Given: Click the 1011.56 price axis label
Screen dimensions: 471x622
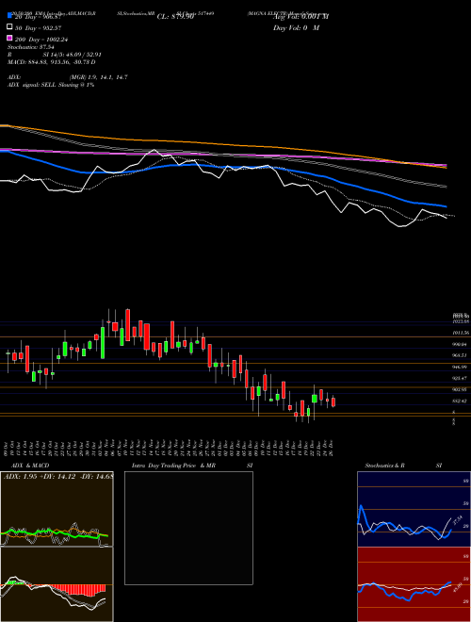Looking at the screenshot, I should pos(462,333).
